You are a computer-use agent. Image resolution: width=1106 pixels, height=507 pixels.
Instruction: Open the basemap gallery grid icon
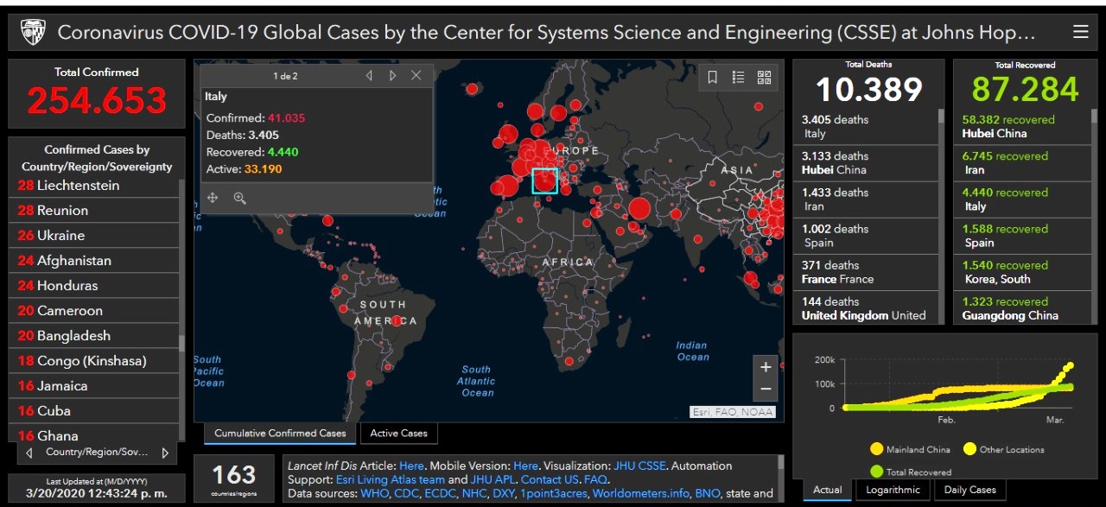(764, 77)
